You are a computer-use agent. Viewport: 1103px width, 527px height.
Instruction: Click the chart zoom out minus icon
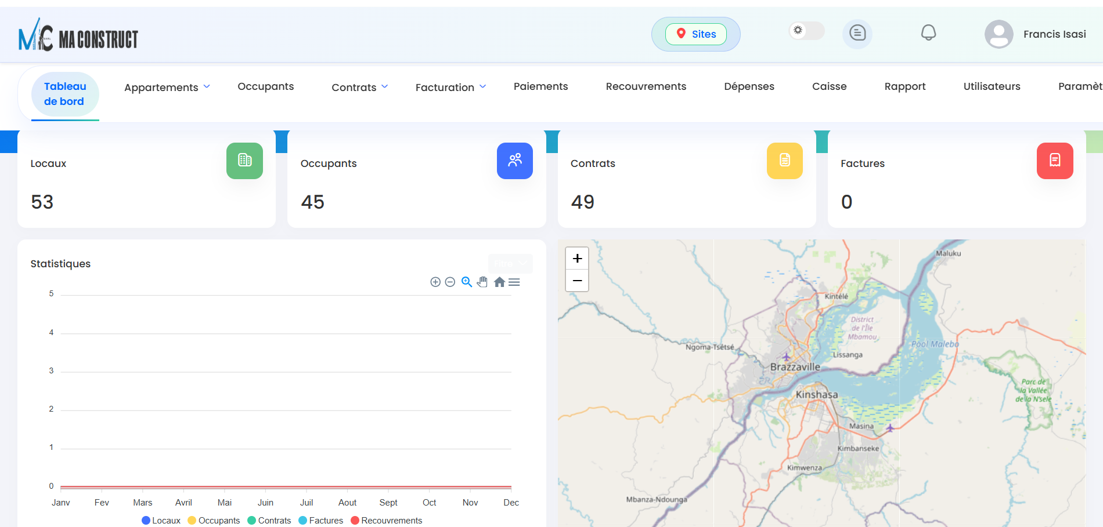tap(450, 282)
